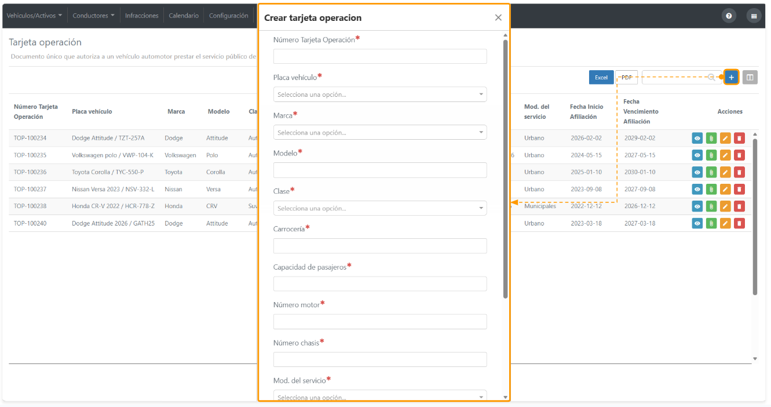771x407 pixels.
Task: Open the Calendario menu item
Action: click(184, 16)
